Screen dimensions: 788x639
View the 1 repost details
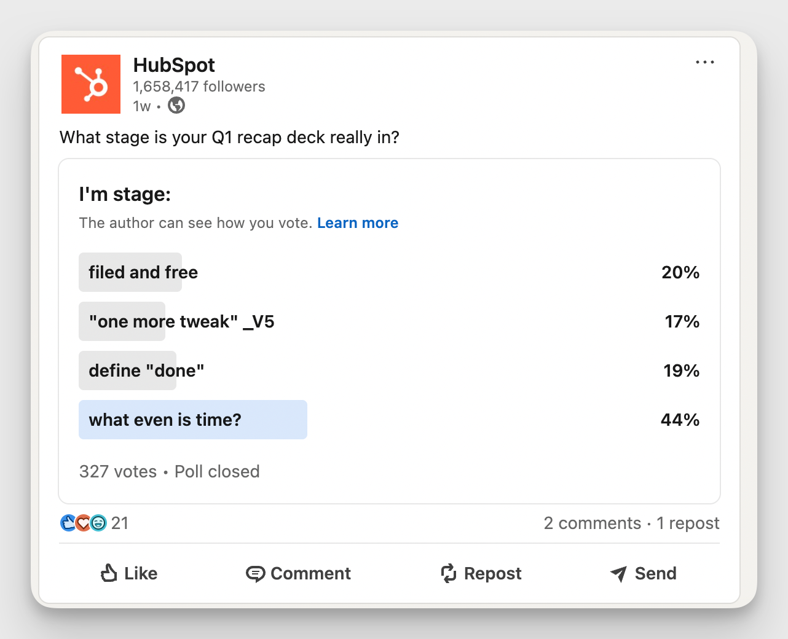[x=687, y=523]
